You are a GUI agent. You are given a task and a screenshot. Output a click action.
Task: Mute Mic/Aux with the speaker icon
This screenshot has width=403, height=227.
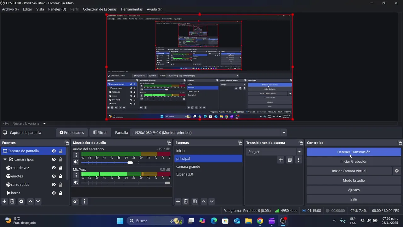click(x=76, y=182)
